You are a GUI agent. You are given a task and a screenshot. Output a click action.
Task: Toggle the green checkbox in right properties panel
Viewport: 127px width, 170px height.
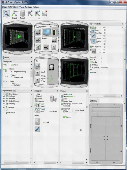click(x=91, y=47)
